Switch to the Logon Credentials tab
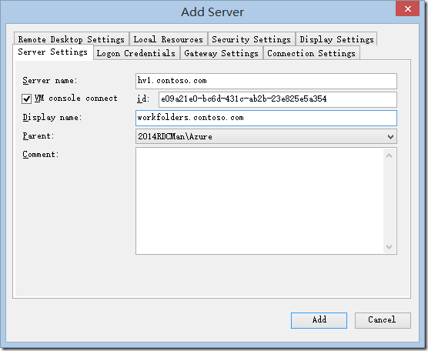 click(136, 53)
